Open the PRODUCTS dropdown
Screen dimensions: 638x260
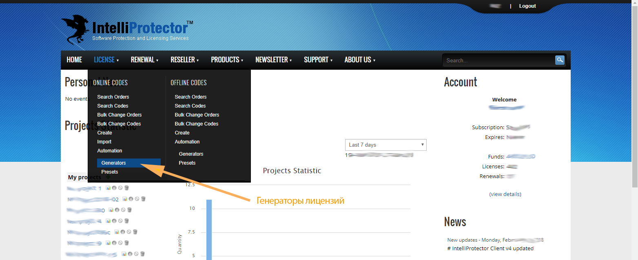pyautogui.click(x=227, y=60)
